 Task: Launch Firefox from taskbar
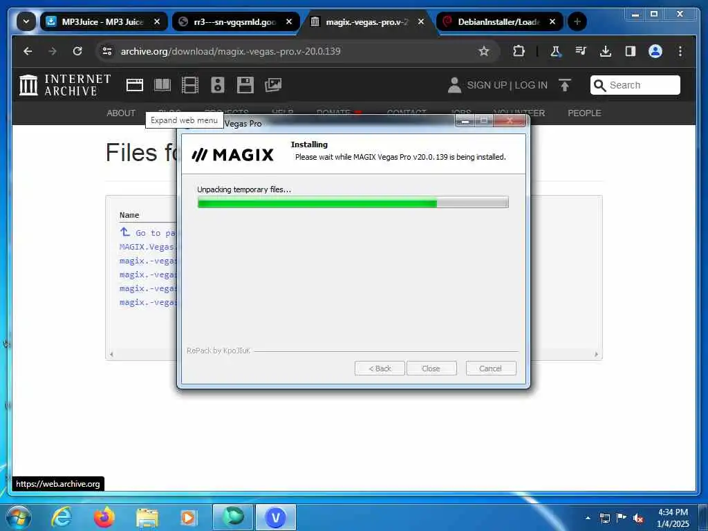104,517
